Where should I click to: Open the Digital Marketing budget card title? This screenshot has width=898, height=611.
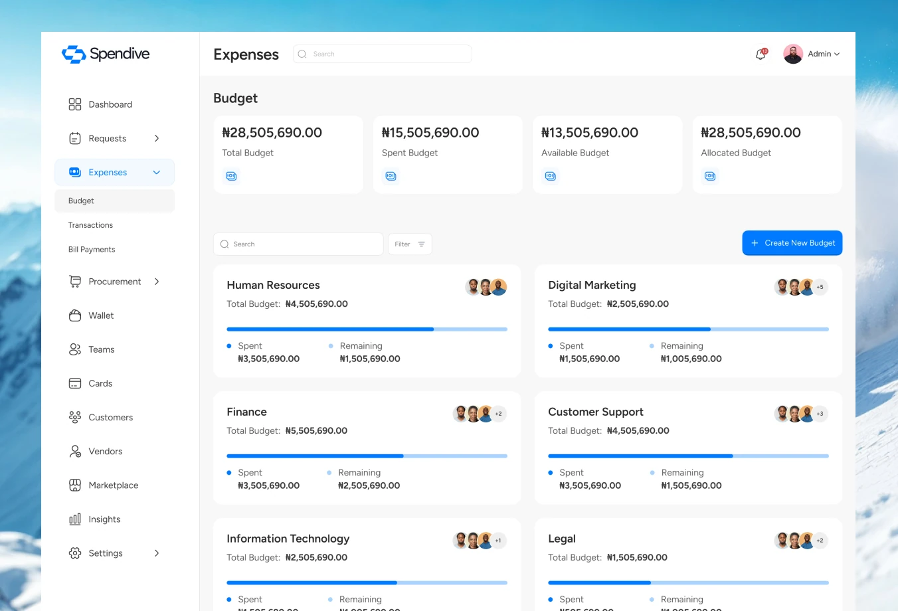(x=592, y=285)
